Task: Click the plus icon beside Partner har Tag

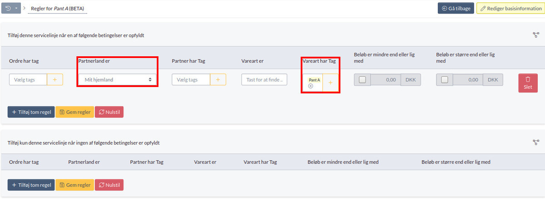Action: pyautogui.click(x=218, y=79)
